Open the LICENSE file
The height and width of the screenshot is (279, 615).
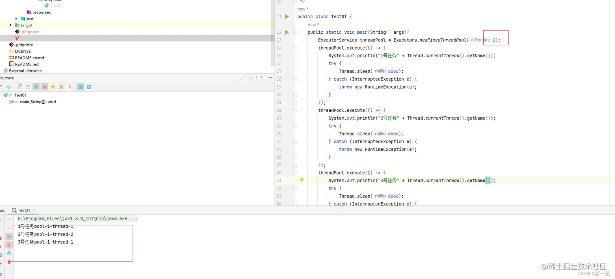tap(20, 51)
